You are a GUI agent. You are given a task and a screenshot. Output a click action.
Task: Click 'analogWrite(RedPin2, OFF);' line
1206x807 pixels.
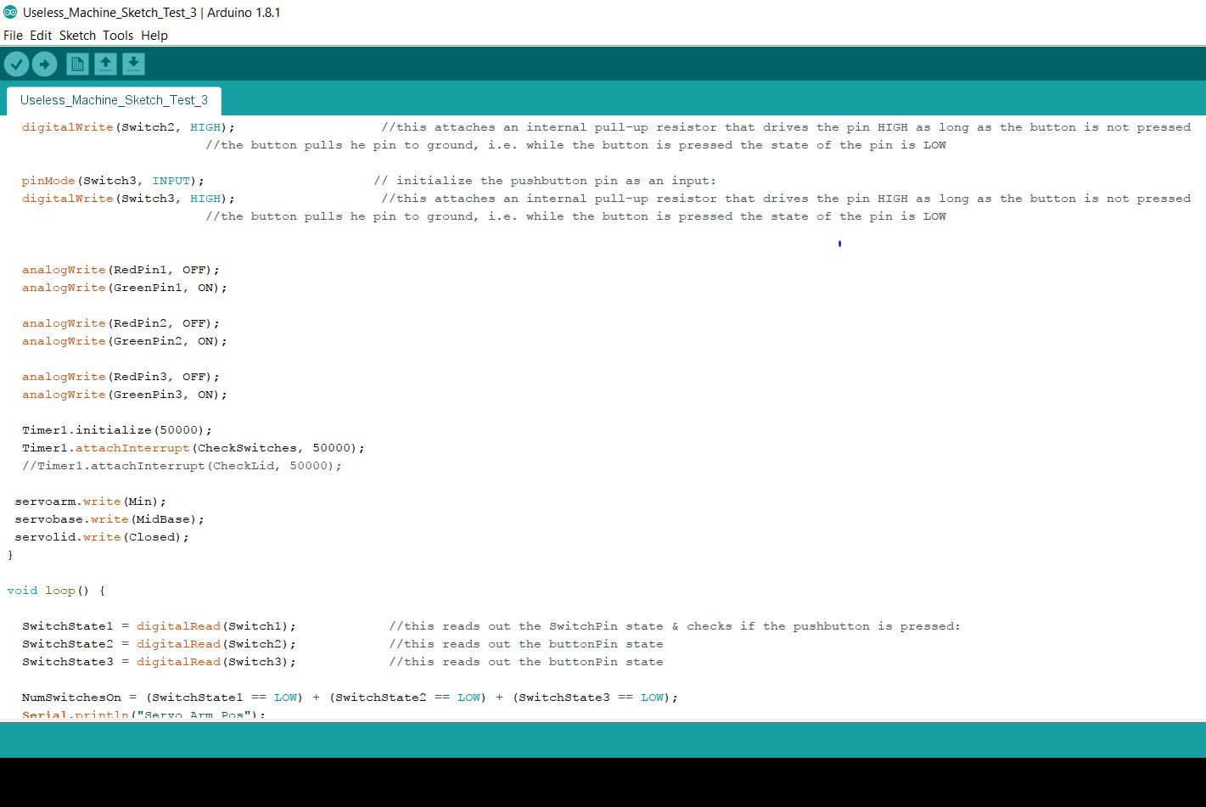pyautogui.click(x=121, y=323)
